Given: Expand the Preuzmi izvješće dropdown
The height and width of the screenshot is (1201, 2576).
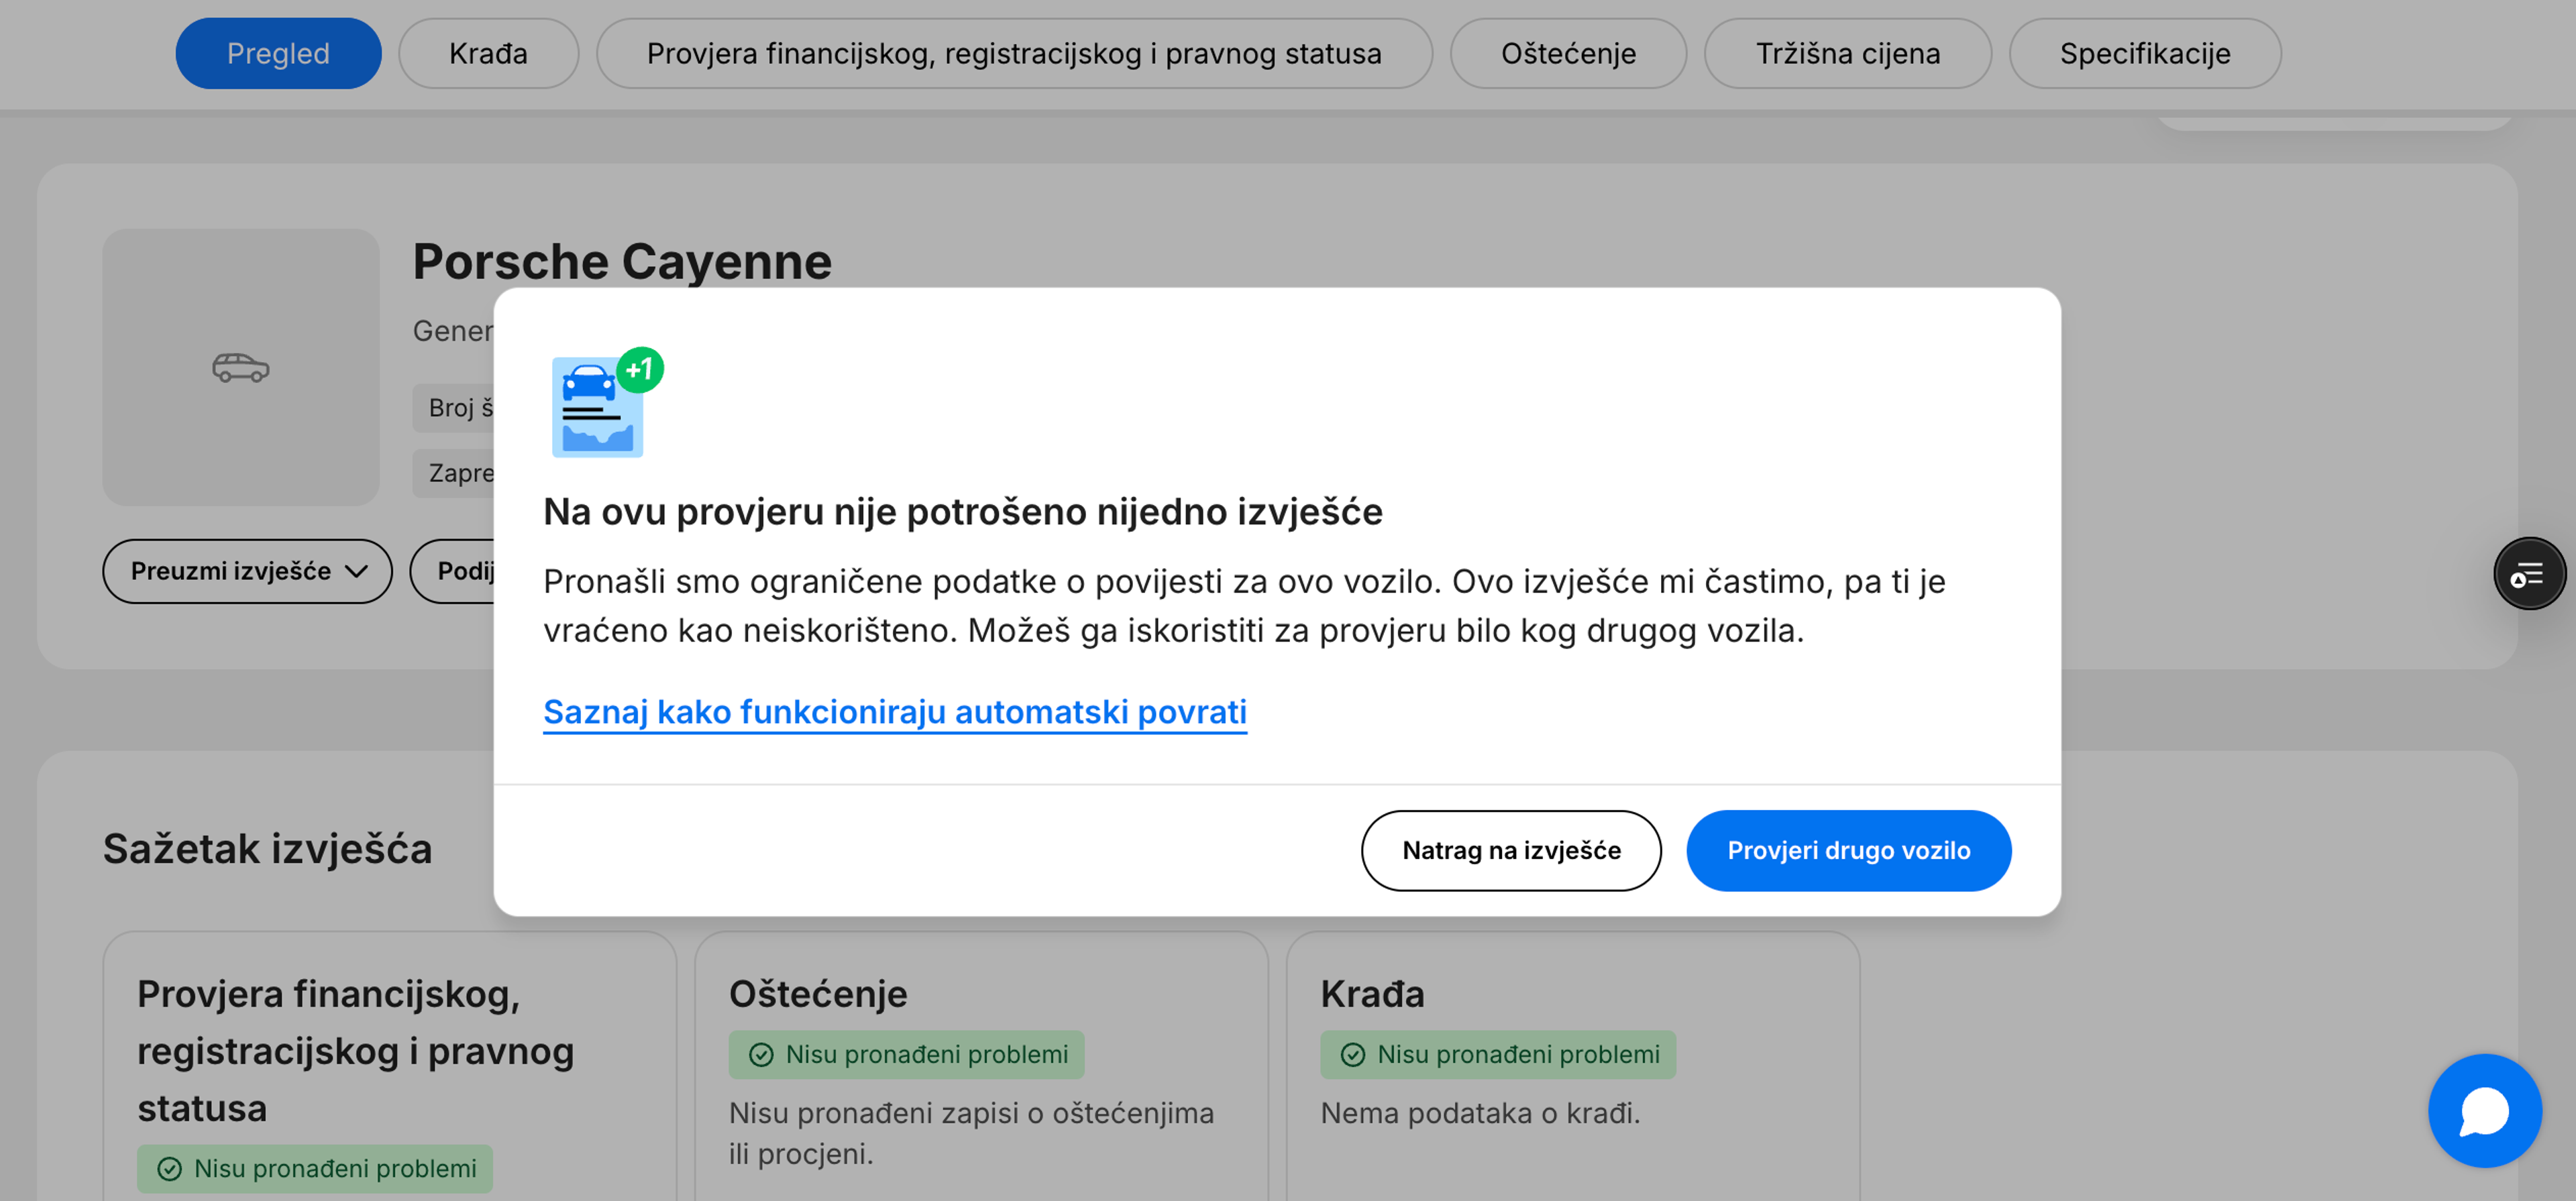Looking at the screenshot, I should coord(247,571).
